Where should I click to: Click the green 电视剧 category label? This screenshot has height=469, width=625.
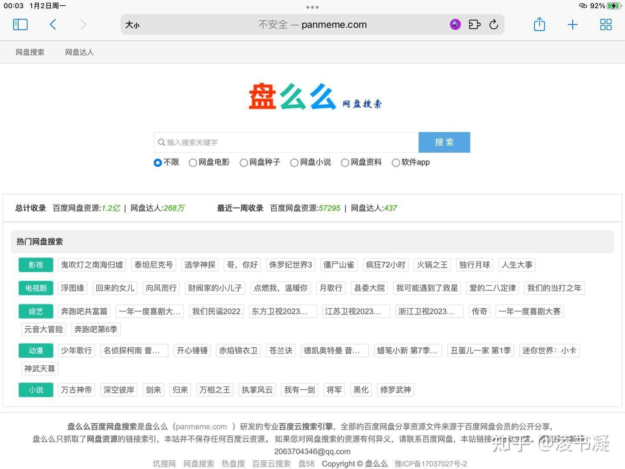pos(36,288)
